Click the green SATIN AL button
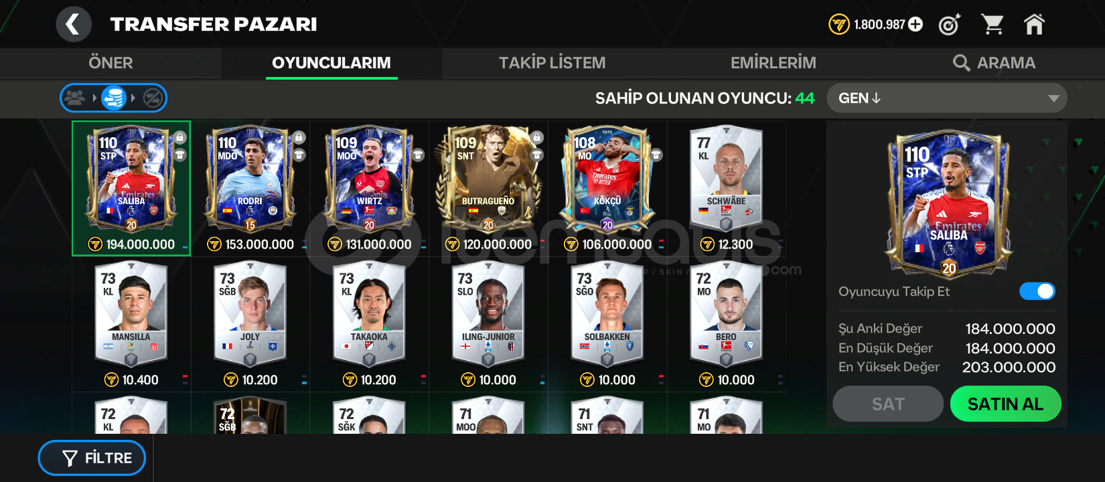The image size is (1105, 482). (x=1005, y=404)
